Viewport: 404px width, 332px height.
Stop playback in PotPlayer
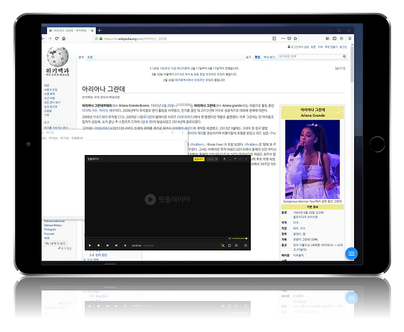98,245
